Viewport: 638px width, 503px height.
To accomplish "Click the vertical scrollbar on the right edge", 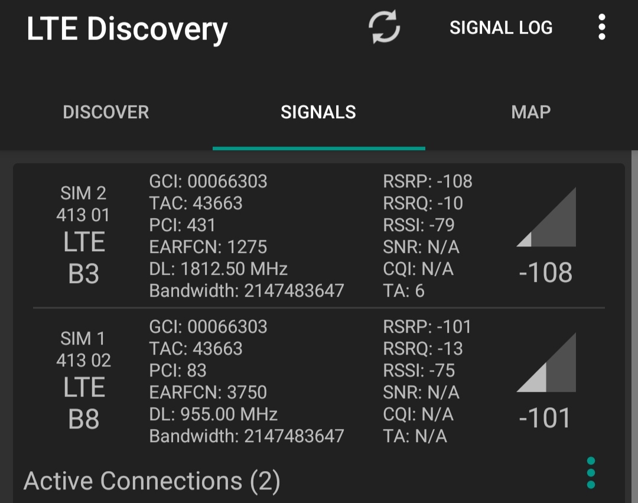I will tap(634, 326).
